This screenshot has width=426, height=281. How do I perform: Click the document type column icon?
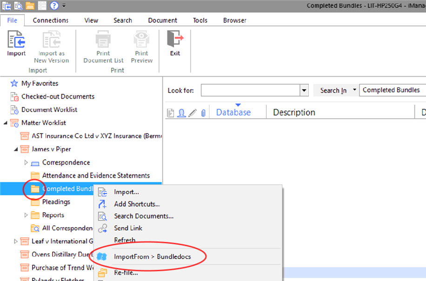170,113
